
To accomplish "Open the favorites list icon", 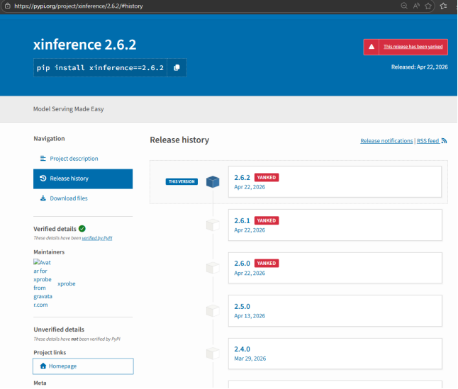I will [x=443, y=6].
